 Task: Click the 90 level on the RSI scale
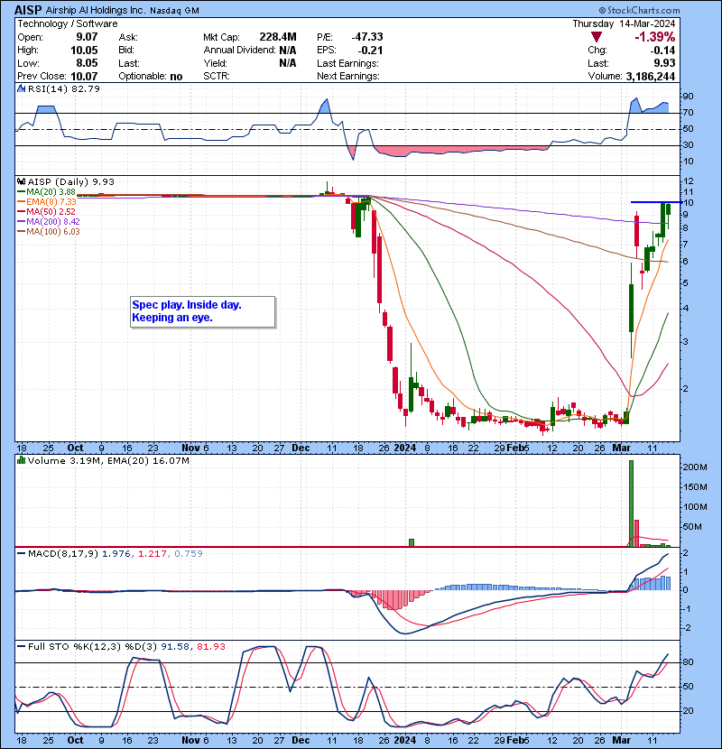pos(688,97)
